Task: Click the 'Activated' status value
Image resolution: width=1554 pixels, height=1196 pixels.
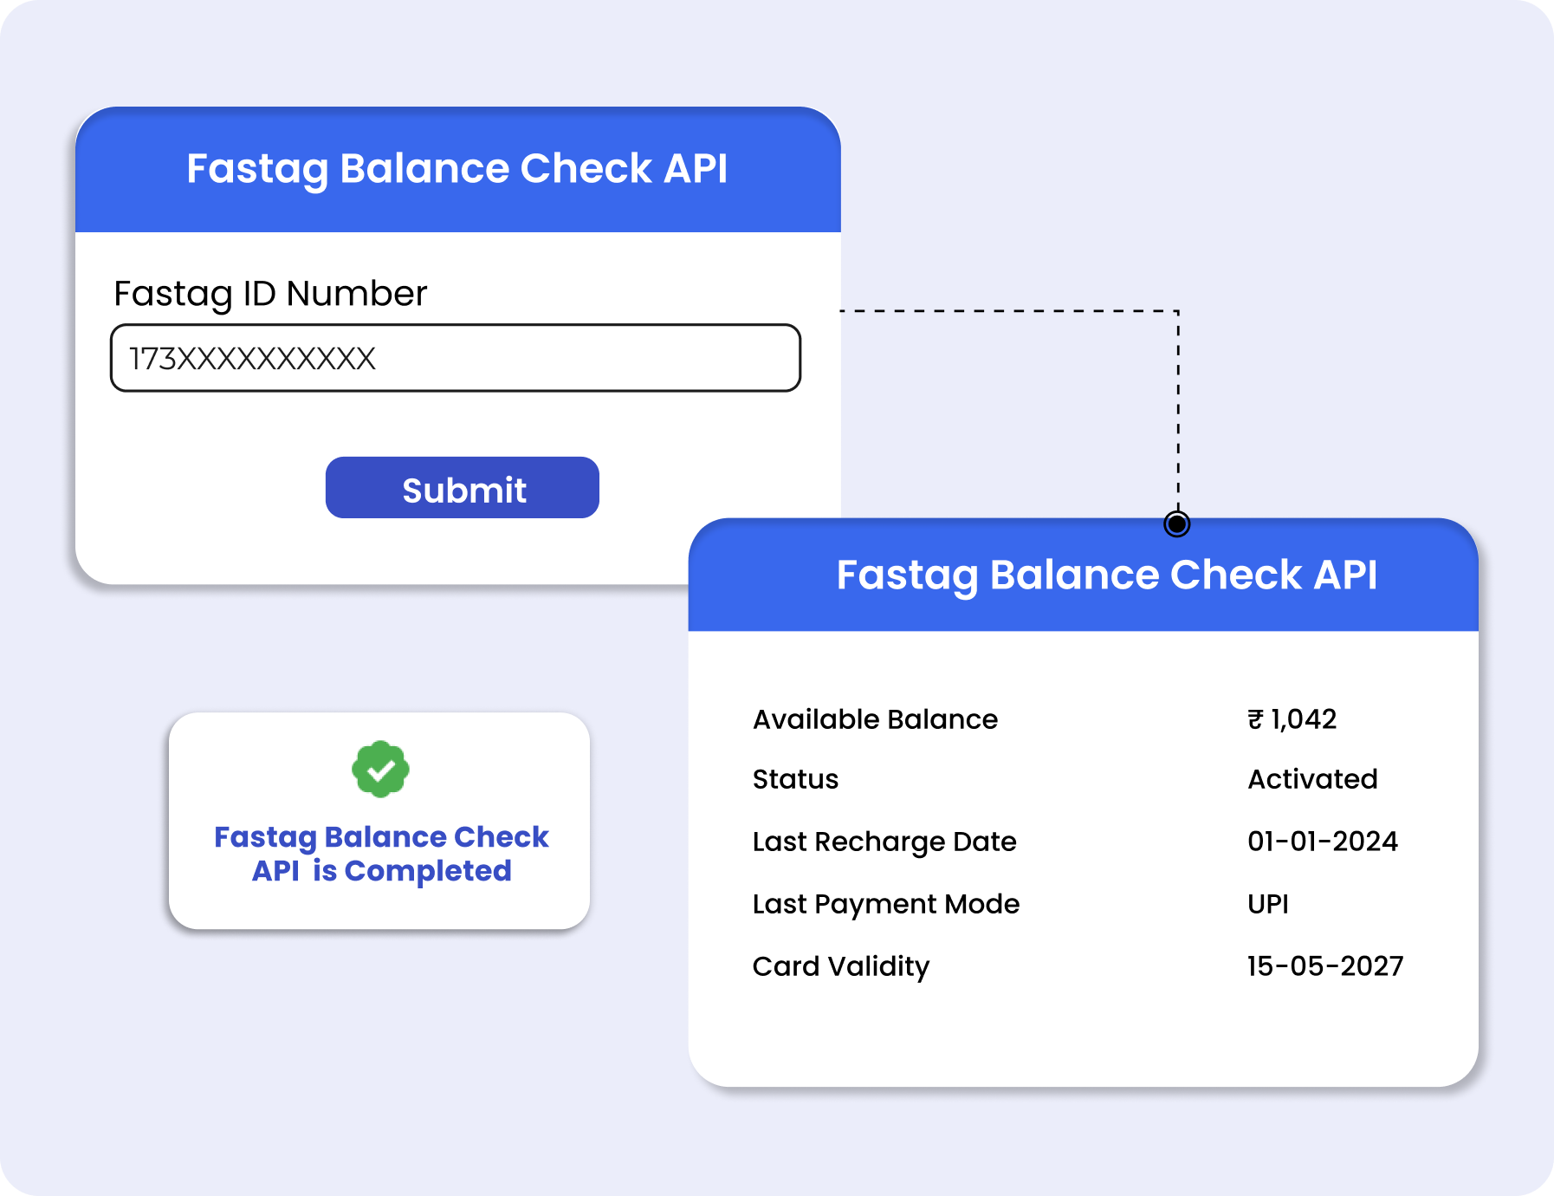Action: tap(1311, 779)
